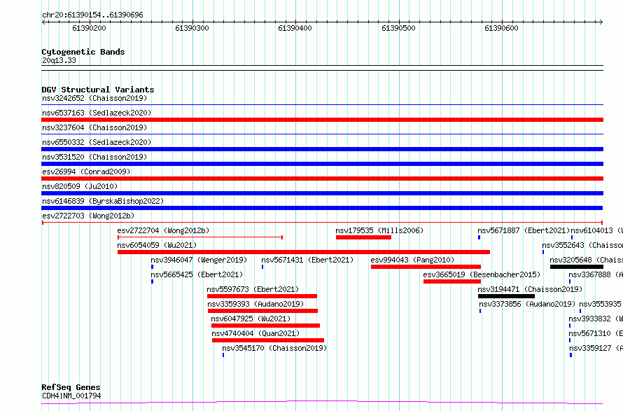Select the nsv5671431 (Ebert2021) label
623x411 pixels.
pos(307,260)
